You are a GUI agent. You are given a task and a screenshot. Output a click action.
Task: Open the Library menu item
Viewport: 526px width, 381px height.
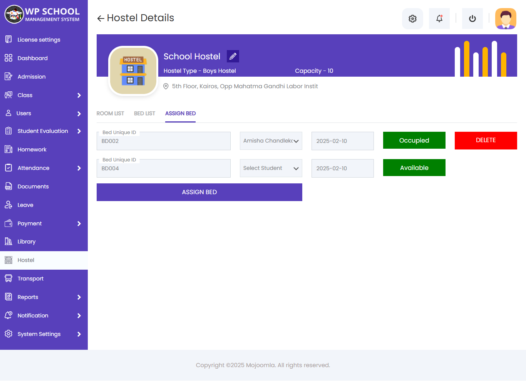pos(44,242)
